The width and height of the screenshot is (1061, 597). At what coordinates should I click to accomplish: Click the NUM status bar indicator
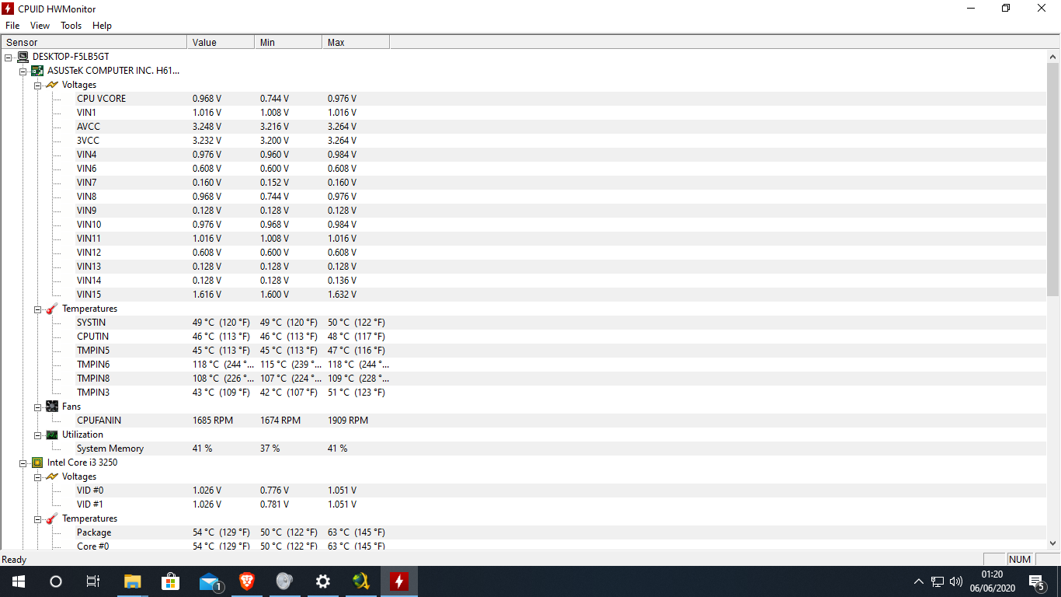(x=1020, y=560)
